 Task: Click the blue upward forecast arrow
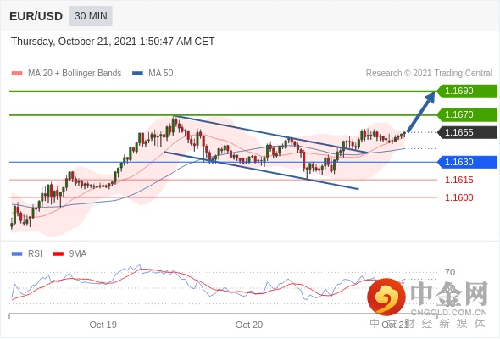click(421, 112)
